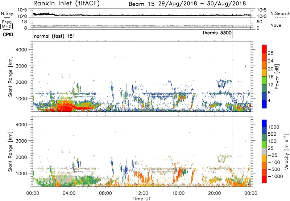290x201 pixels.
Task: Click the '20:00' time axis label
Action: pos(214,193)
